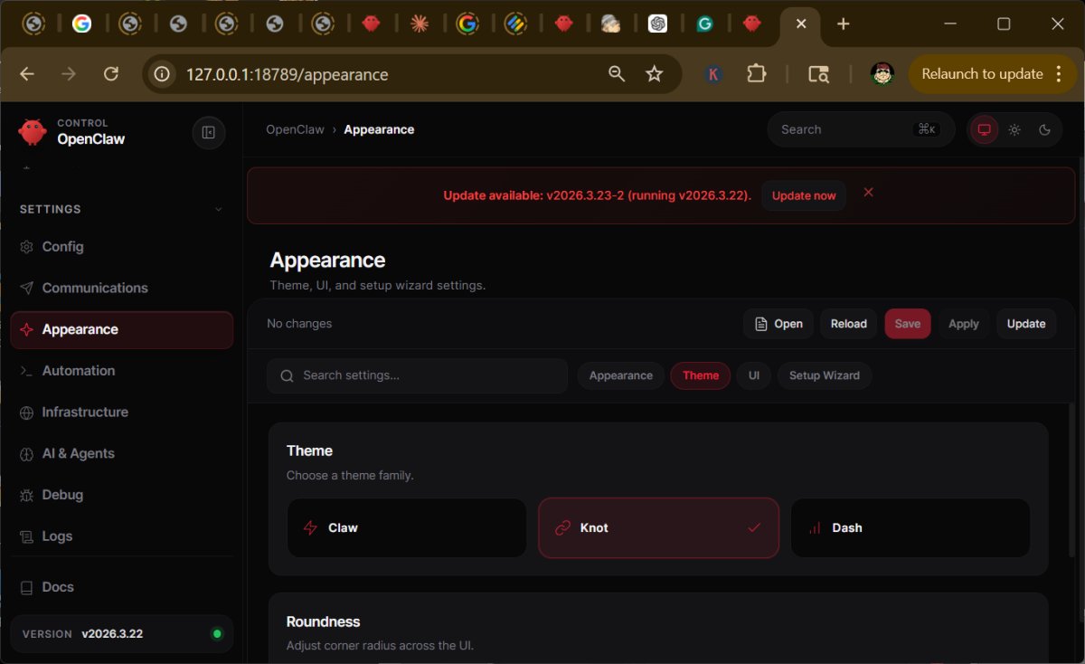
Task: Reload the browser page
Action: [x=111, y=74]
